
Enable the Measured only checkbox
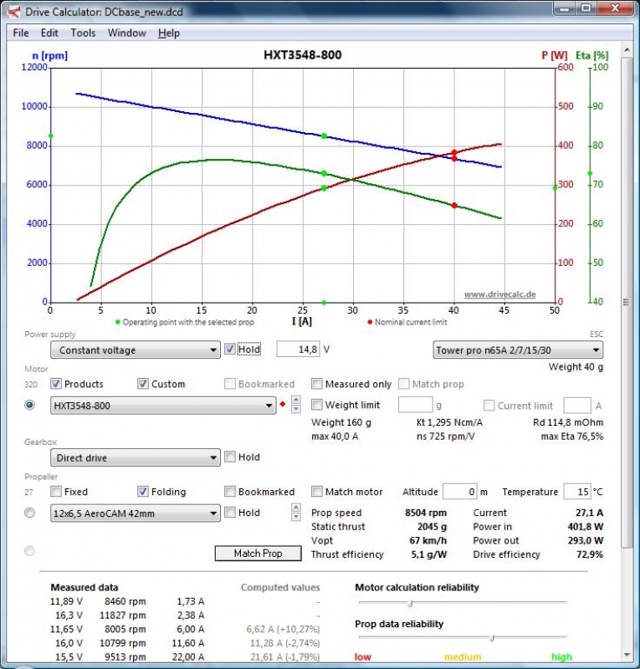(x=317, y=384)
